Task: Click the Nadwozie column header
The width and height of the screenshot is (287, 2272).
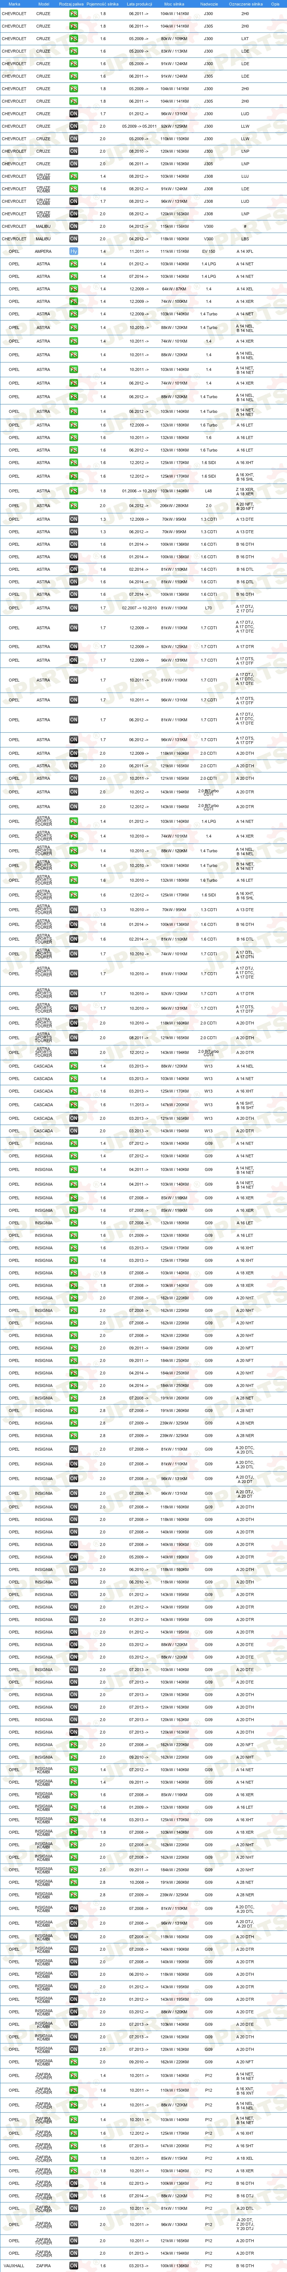Action: 209,4
